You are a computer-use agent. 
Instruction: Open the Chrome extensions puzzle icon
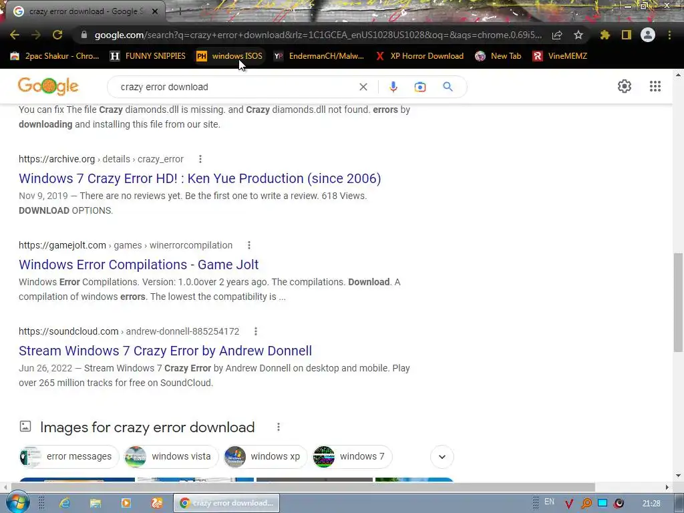(x=605, y=35)
